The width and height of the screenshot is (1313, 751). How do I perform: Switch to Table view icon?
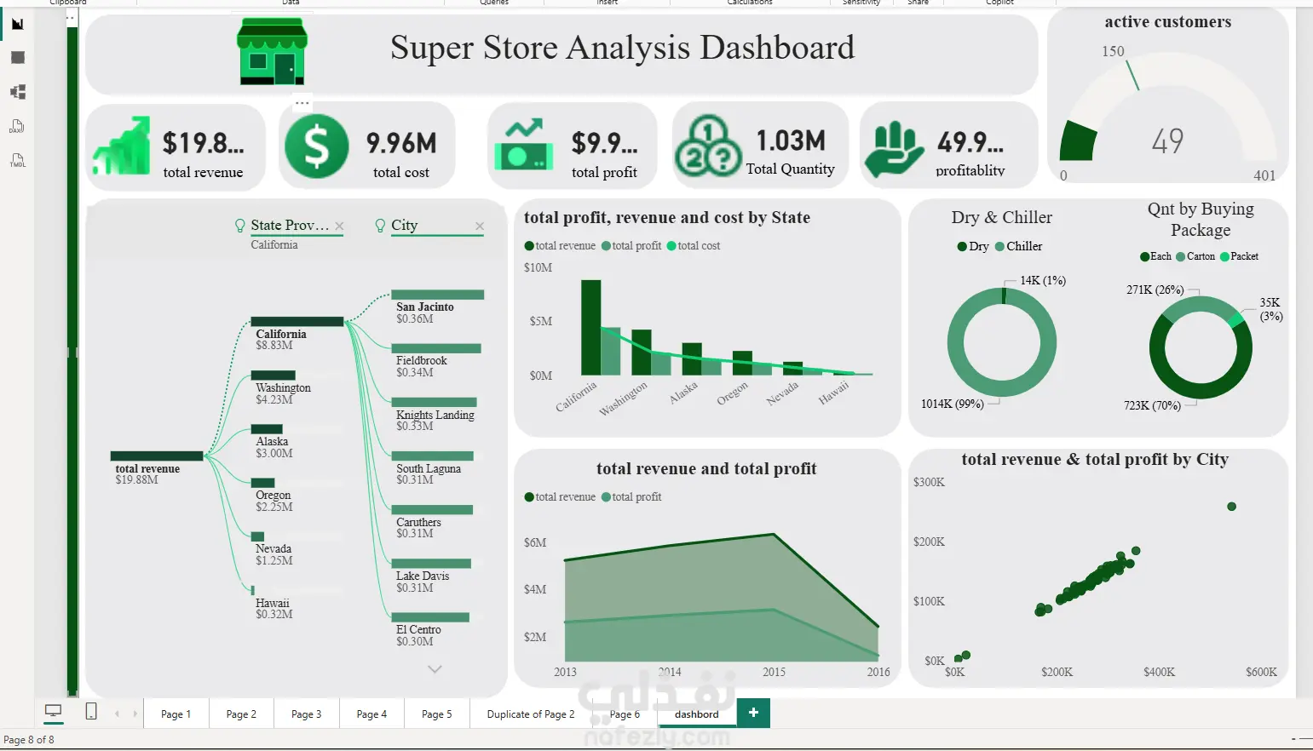pyautogui.click(x=17, y=58)
